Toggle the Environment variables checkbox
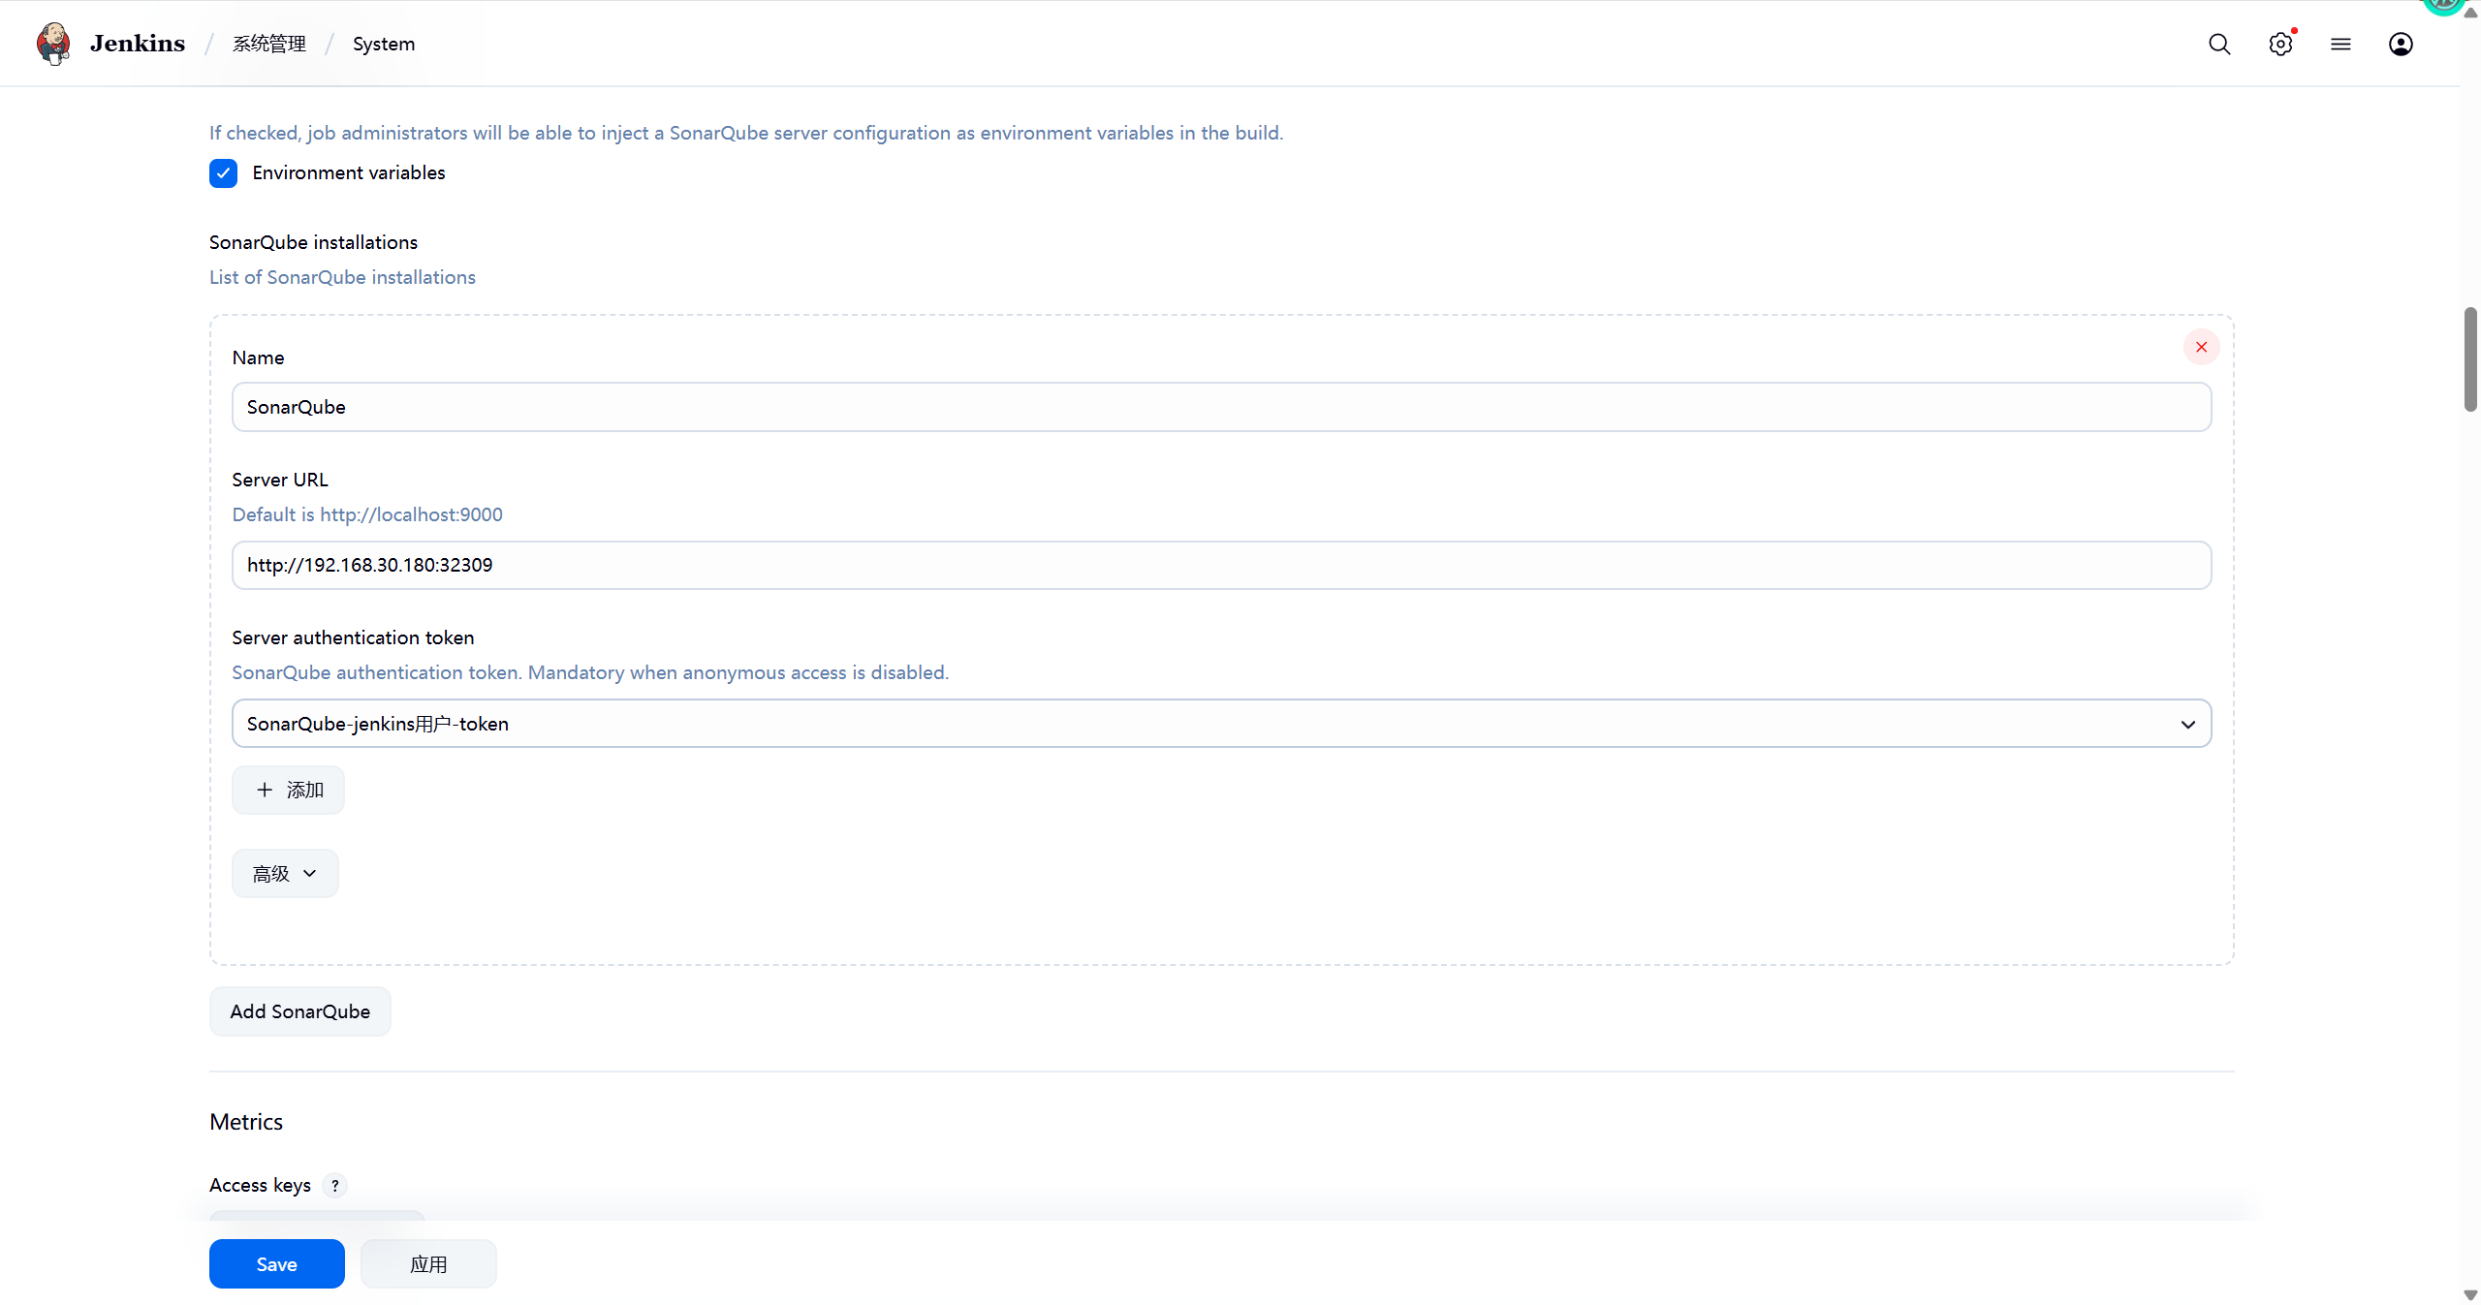 223,173
